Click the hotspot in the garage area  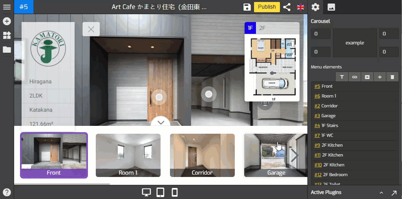click(x=209, y=94)
